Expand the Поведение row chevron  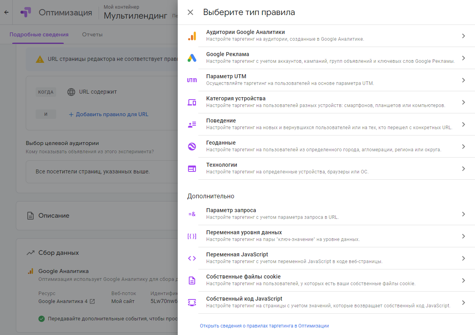point(464,124)
